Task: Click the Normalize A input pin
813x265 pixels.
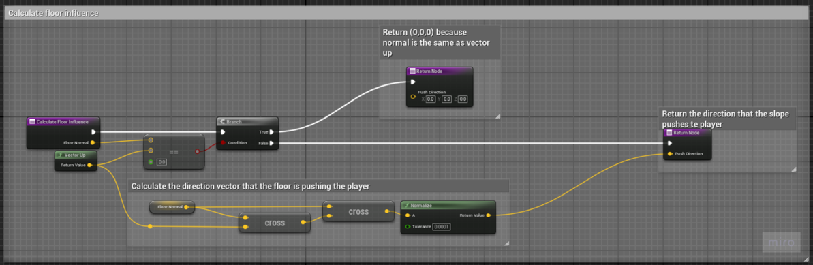Action: [409, 215]
